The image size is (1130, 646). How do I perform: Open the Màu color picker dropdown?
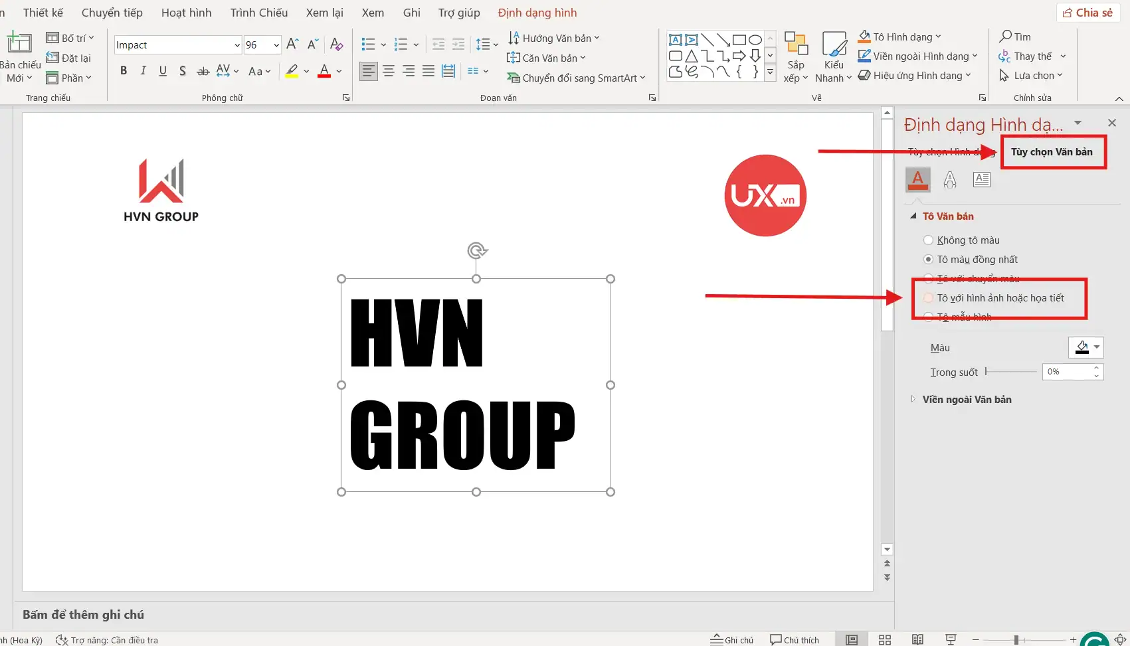point(1093,347)
